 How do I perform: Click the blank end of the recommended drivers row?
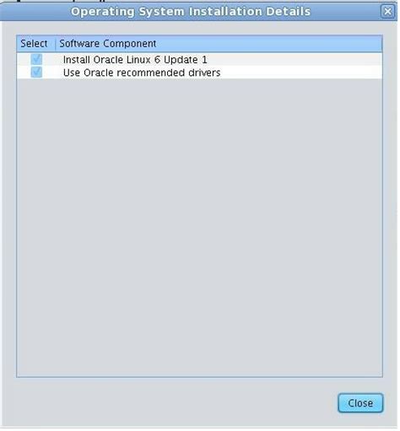click(301, 73)
